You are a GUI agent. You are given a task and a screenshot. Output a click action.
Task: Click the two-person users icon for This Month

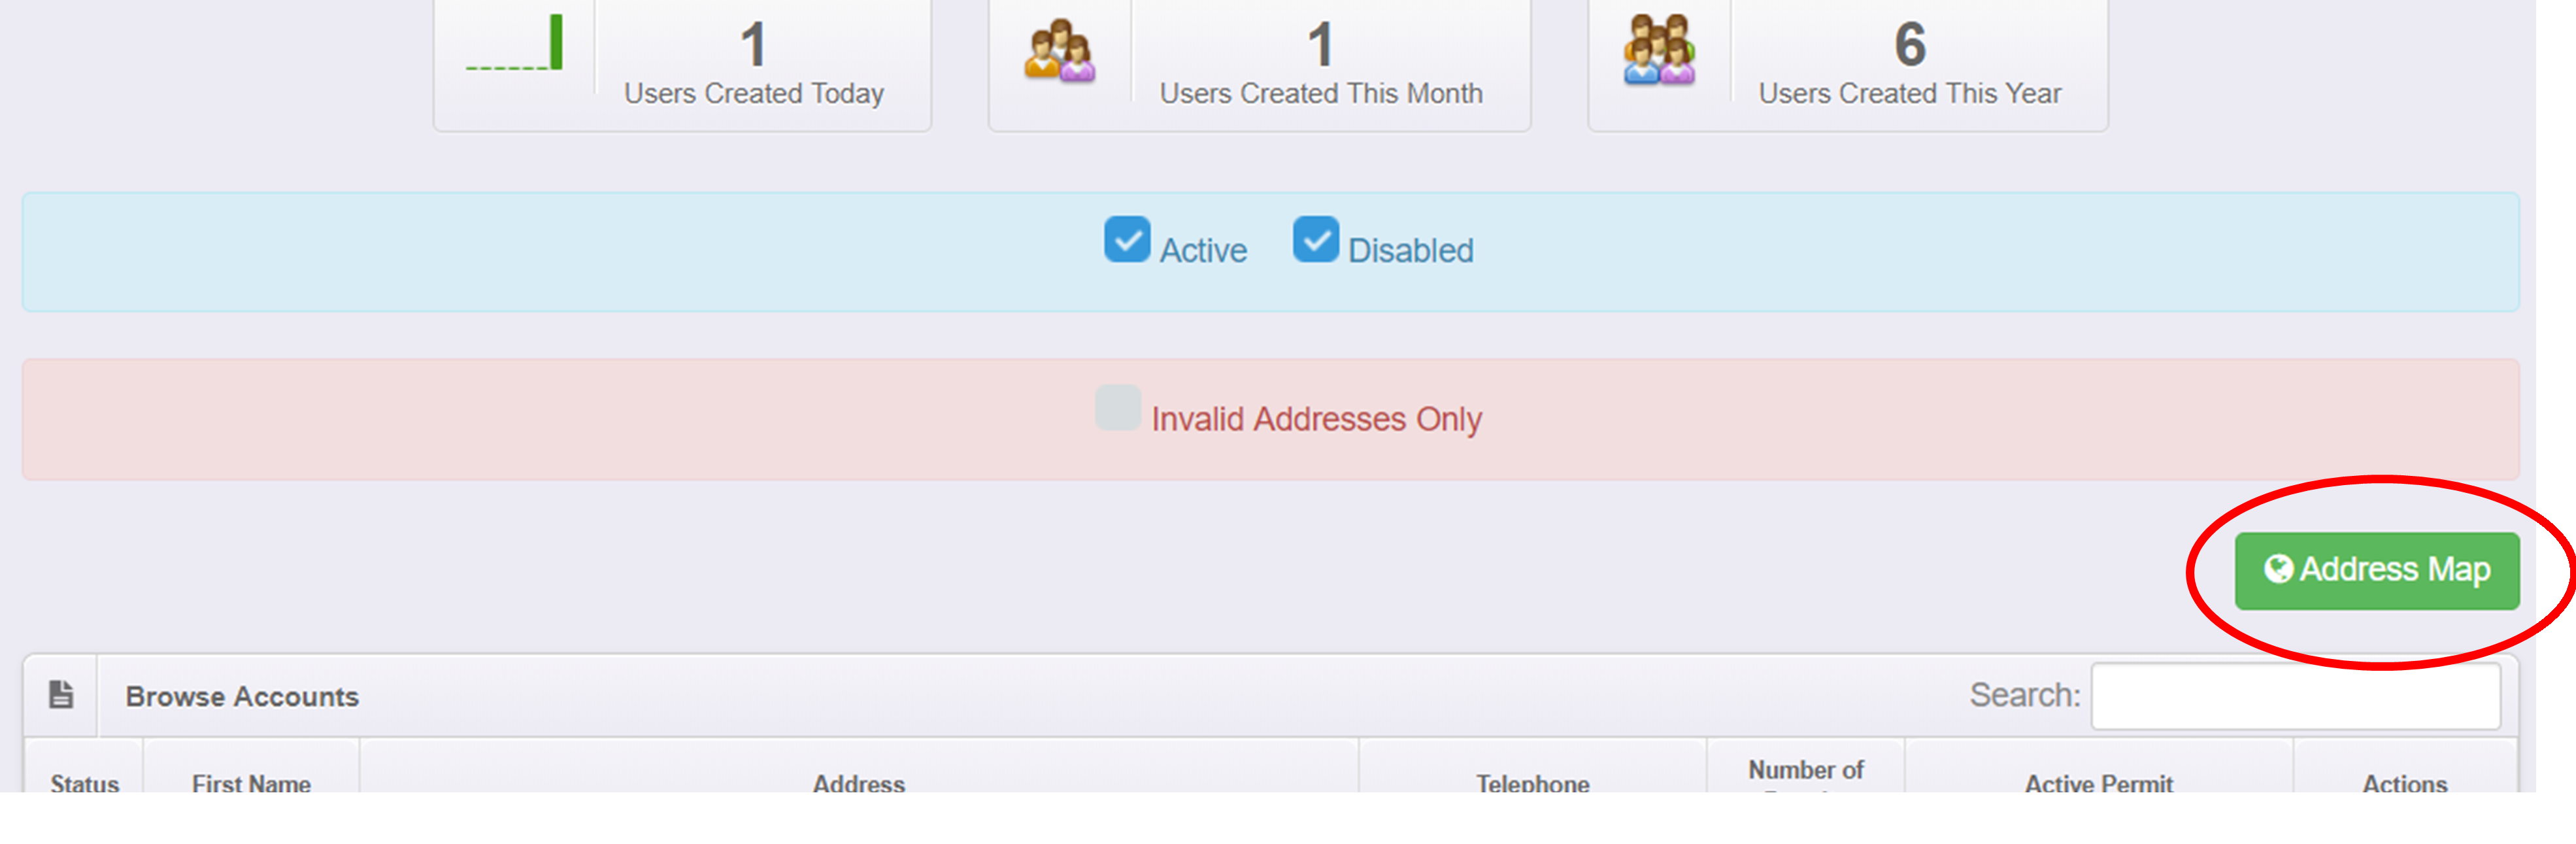1059,50
